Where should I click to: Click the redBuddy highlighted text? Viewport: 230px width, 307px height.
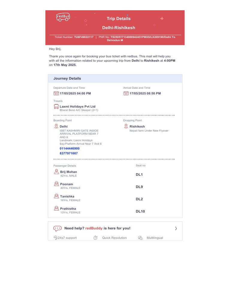pyautogui.click(x=94, y=228)
